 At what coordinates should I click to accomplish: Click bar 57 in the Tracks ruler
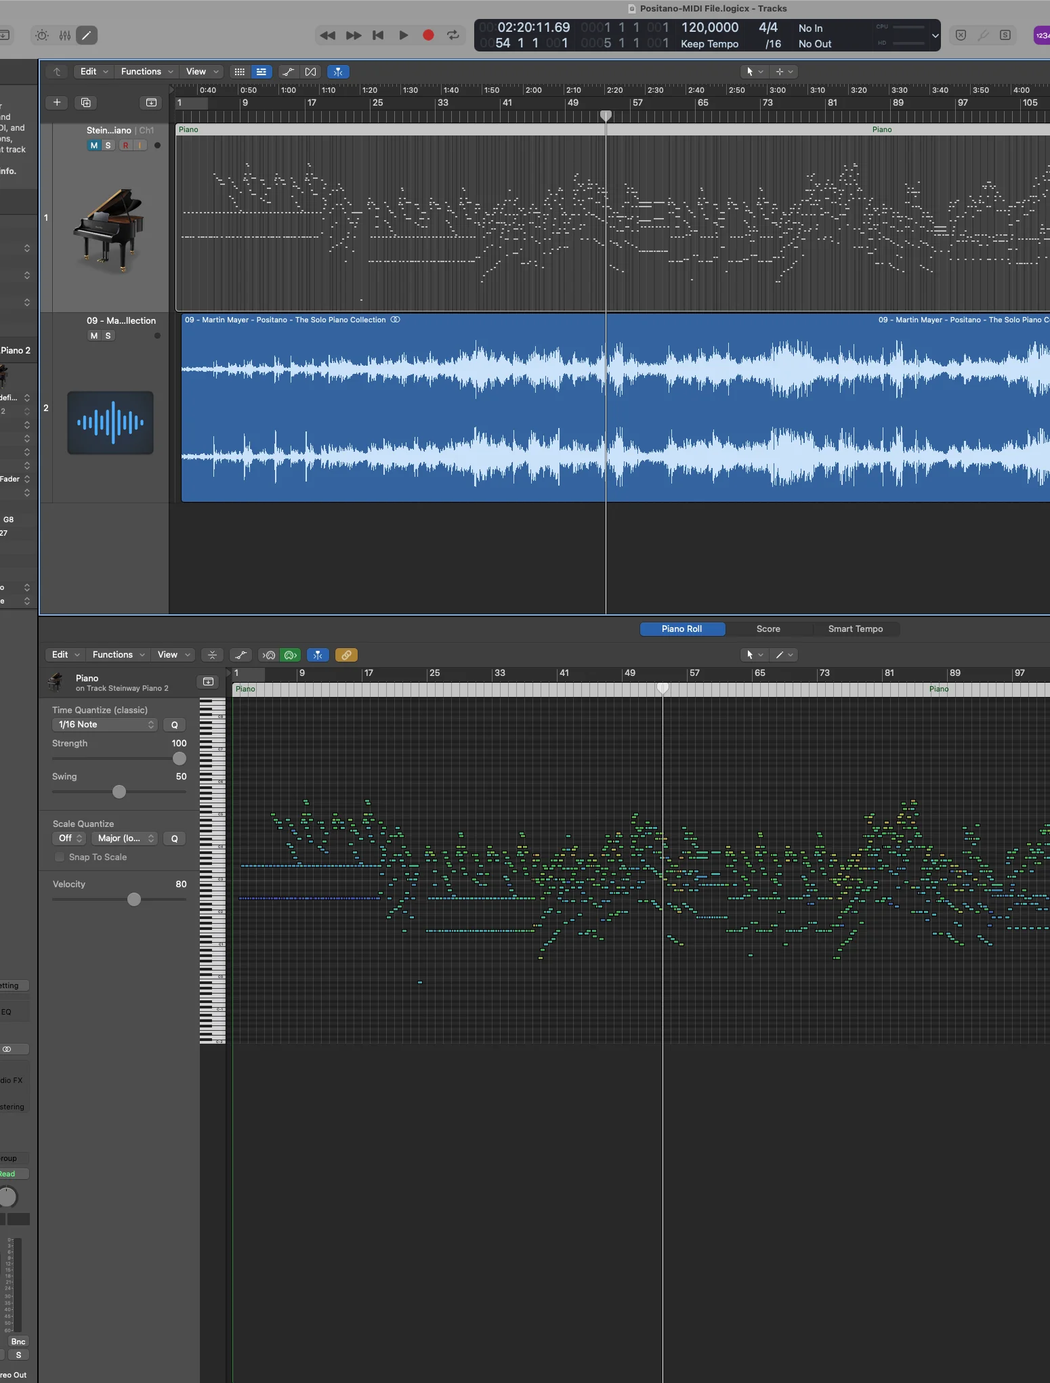pos(637,103)
